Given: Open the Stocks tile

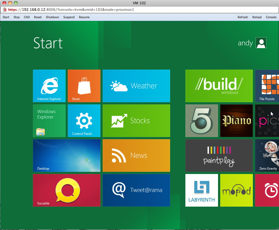Looking at the screenshot, I should pyautogui.click(x=136, y=120).
